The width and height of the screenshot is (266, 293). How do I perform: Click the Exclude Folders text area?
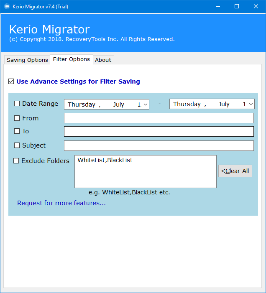point(146,171)
